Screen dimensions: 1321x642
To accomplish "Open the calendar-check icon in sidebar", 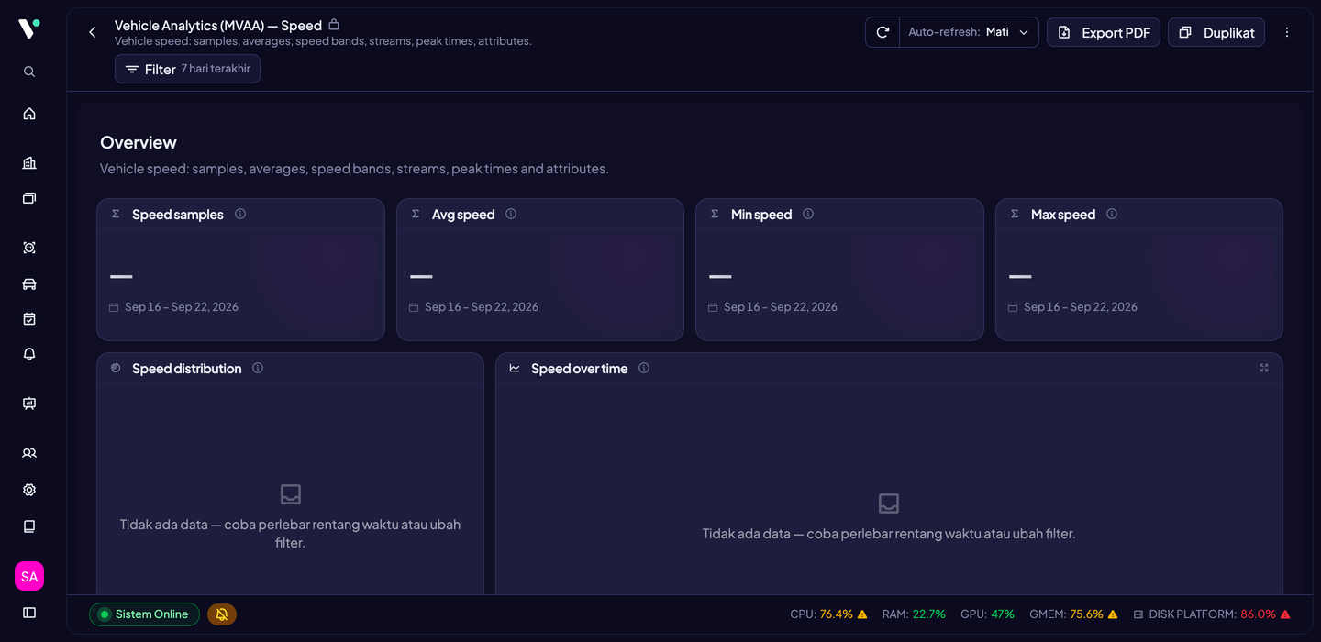I will click(29, 319).
